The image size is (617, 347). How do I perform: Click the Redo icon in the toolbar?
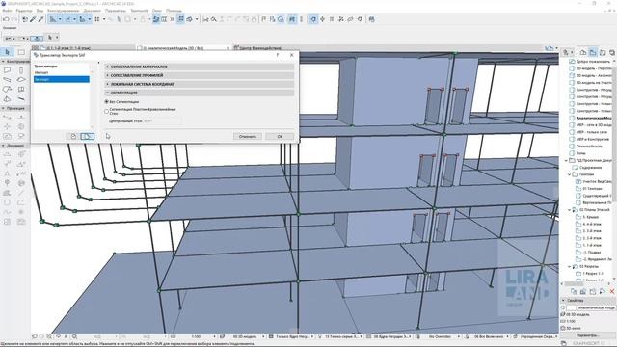point(14,19)
